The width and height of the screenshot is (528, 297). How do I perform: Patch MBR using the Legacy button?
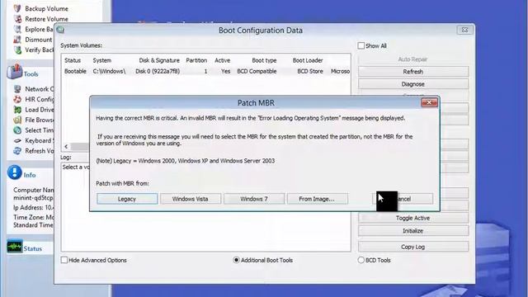pyautogui.click(x=127, y=199)
